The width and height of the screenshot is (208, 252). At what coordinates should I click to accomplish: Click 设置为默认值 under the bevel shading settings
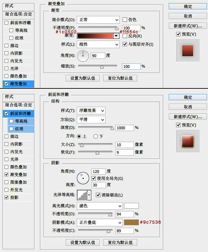click(x=83, y=243)
